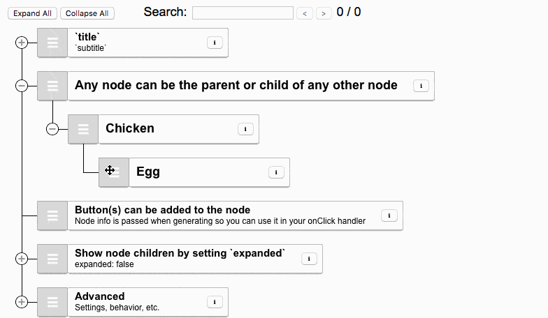
Task: Go to the previous search match
Action: [x=304, y=13]
